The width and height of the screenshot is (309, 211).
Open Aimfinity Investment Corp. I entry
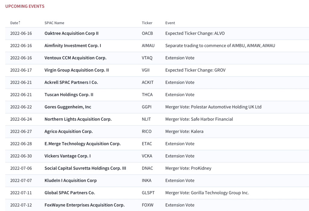(x=73, y=46)
